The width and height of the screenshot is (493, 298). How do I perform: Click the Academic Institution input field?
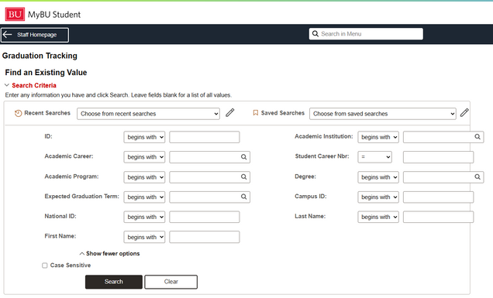443,137
